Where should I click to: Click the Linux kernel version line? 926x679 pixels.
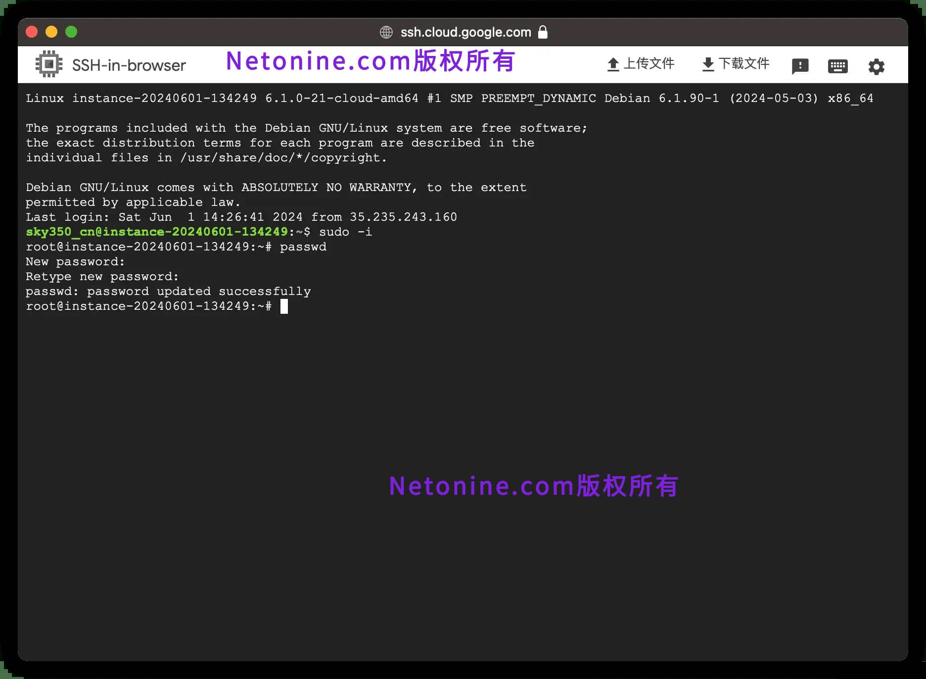click(x=450, y=98)
